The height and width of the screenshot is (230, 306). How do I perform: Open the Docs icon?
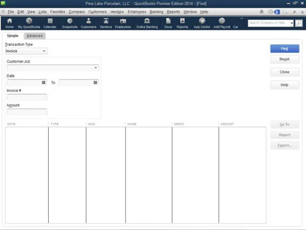(x=168, y=23)
